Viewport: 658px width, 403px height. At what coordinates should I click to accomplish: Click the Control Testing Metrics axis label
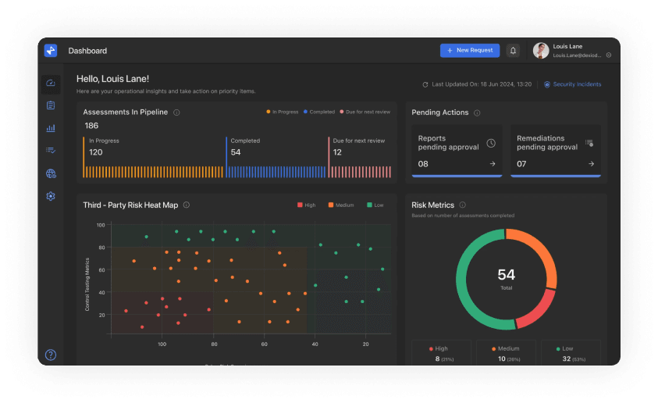pyautogui.click(x=87, y=284)
